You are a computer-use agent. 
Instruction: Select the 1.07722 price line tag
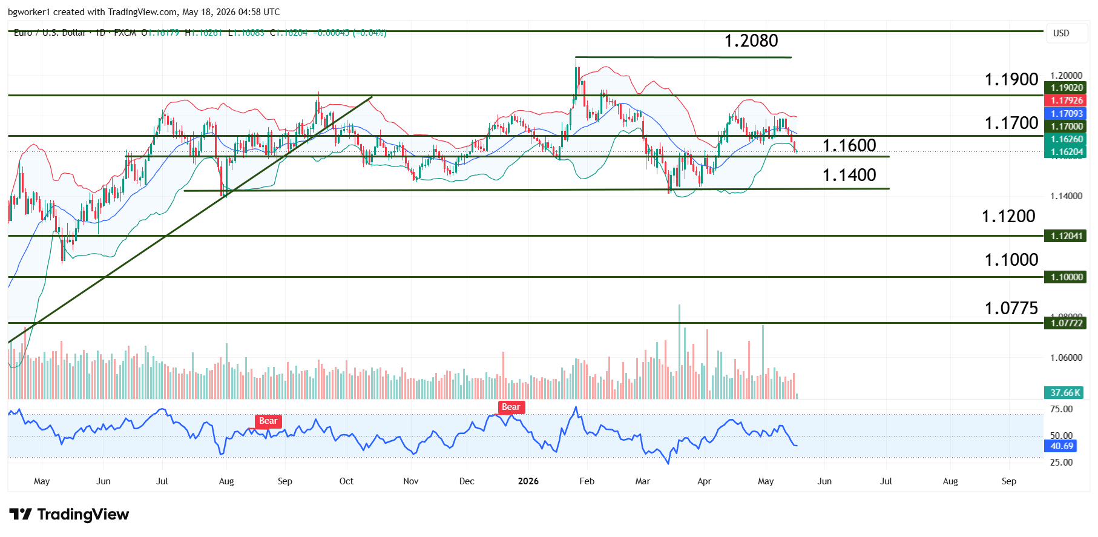(1066, 323)
